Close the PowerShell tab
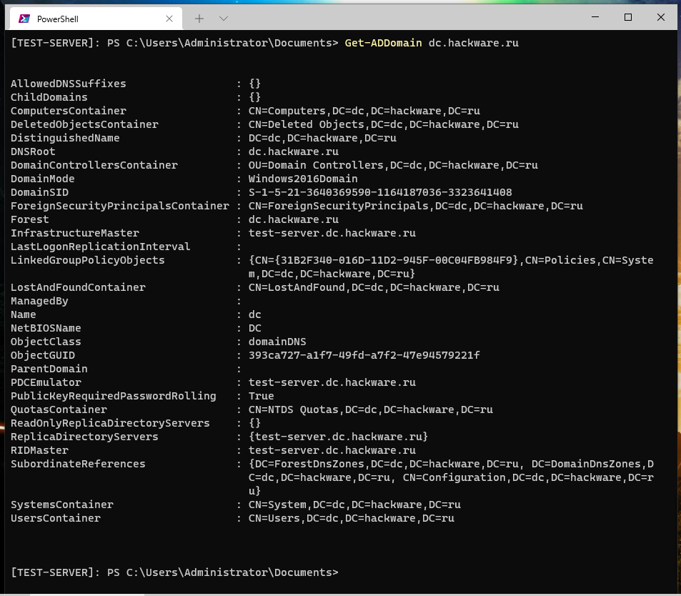Screen dimensions: 681x596 (x=169, y=18)
